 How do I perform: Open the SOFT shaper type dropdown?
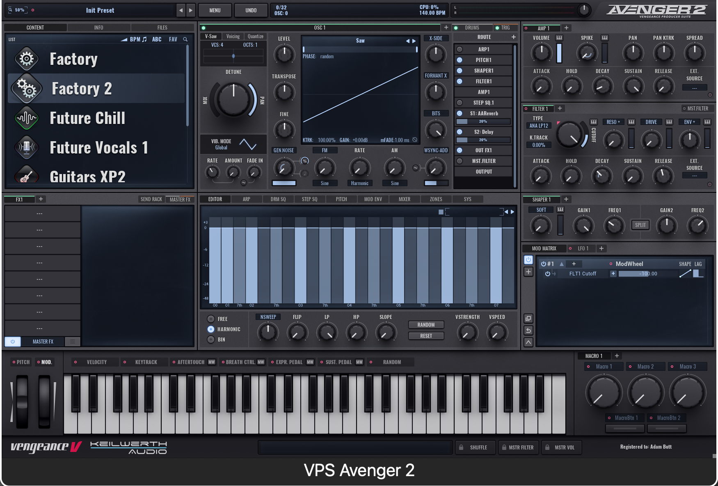[x=541, y=210]
